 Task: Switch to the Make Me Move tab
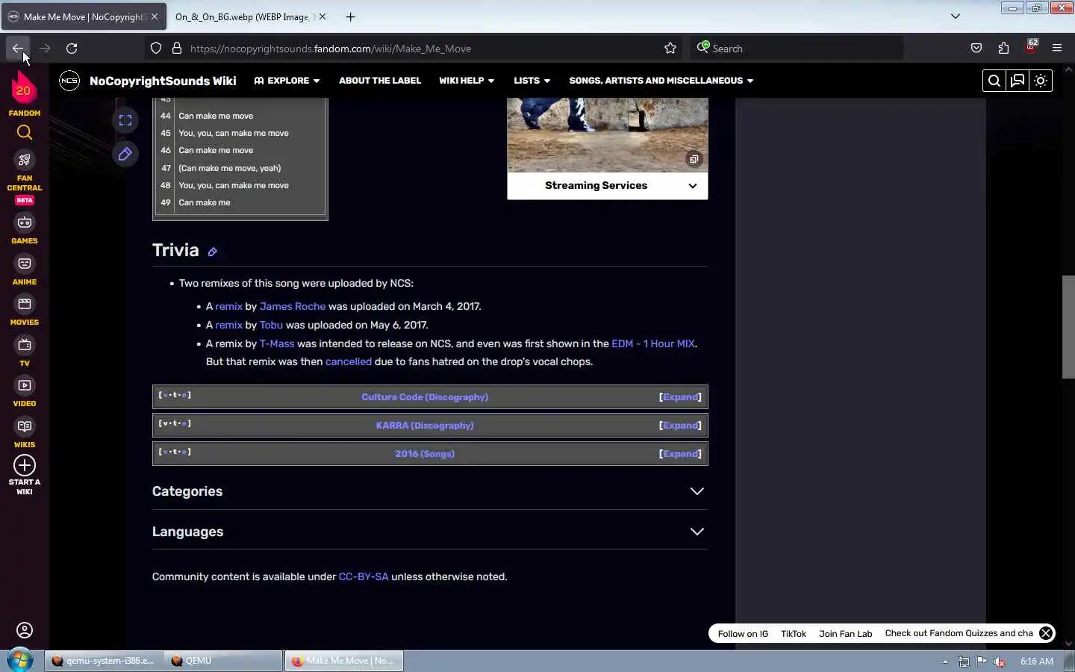[84, 16]
